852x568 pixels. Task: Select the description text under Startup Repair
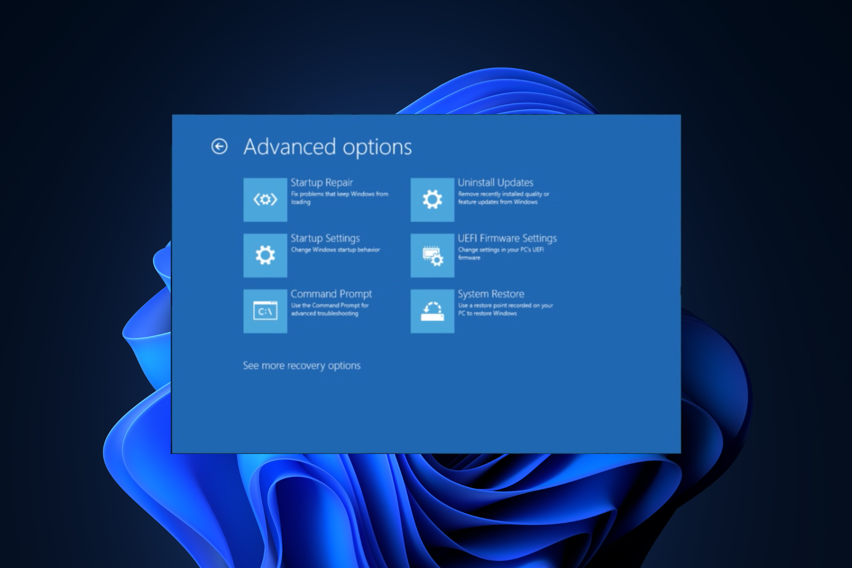click(x=339, y=198)
